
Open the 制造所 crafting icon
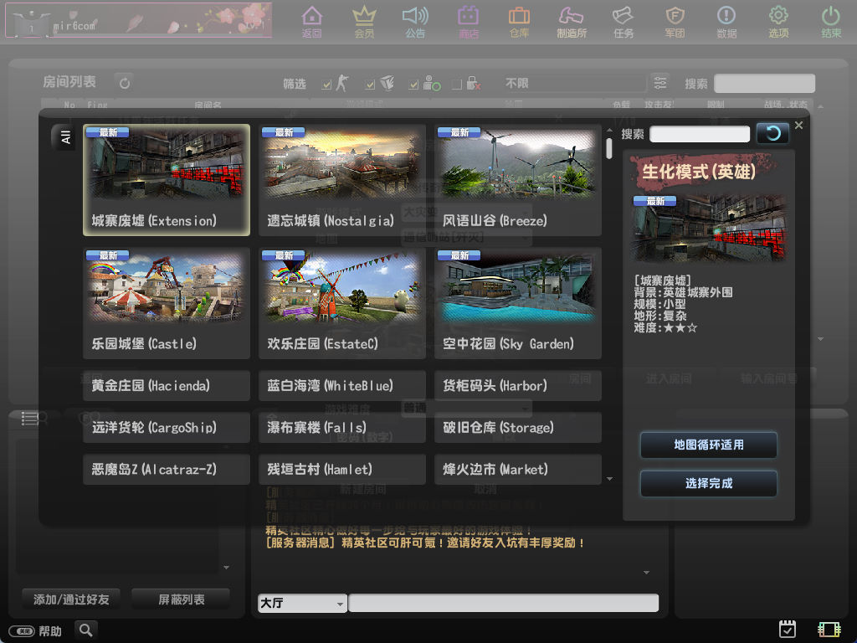(572, 22)
